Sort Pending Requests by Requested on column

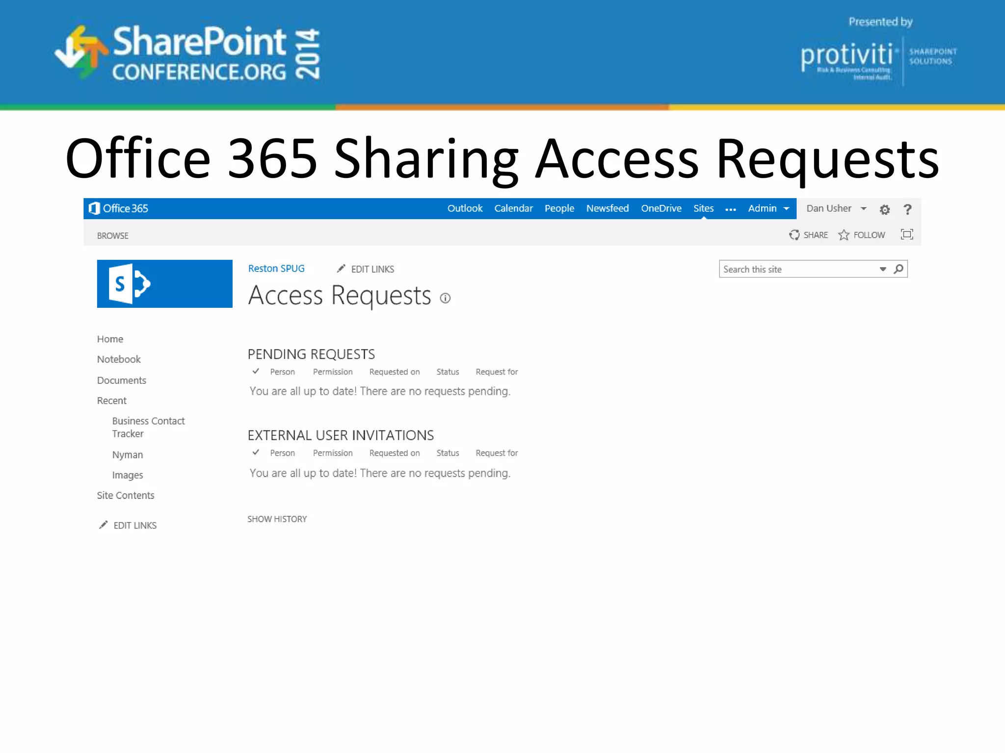395,372
